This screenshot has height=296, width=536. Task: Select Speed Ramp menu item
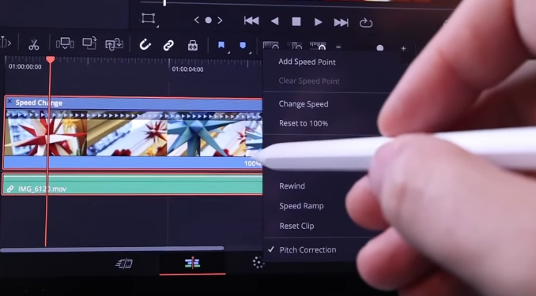pyautogui.click(x=301, y=206)
